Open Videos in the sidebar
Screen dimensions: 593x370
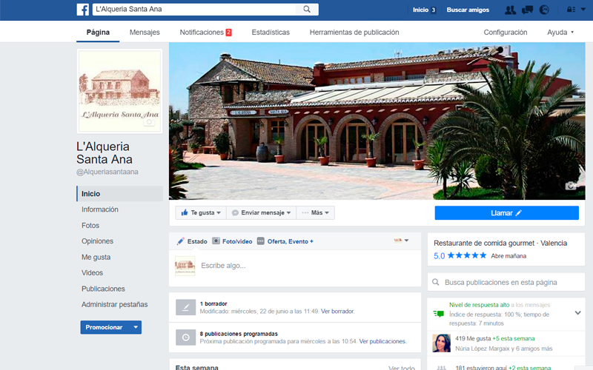92,272
